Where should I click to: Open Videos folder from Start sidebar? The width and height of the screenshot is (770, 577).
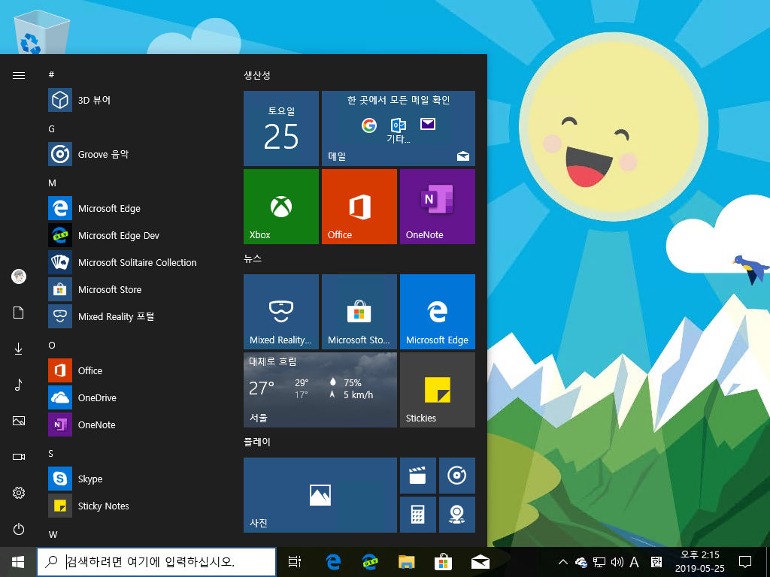tap(19, 457)
